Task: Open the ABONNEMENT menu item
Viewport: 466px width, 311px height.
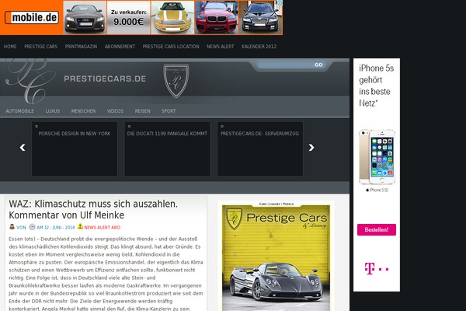Action: (x=120, y=47)
